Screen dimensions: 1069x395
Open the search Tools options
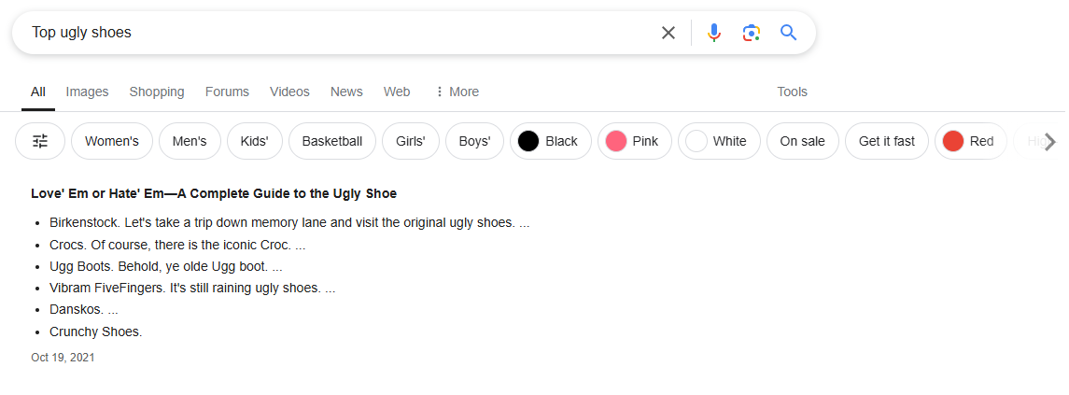(x=793, y=92)
